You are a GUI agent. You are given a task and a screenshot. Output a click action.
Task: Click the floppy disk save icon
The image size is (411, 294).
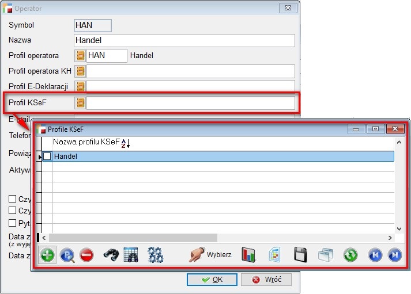pos(300,255)
